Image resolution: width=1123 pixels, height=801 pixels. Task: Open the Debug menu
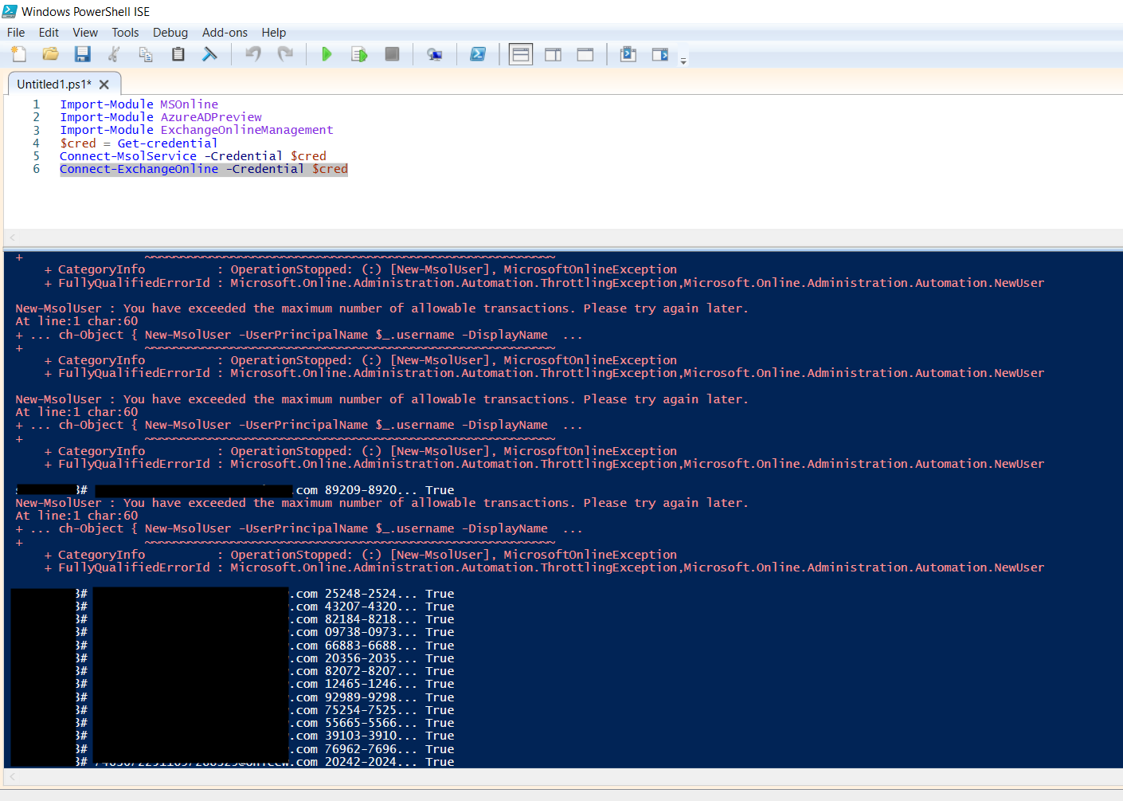(170, 33)
